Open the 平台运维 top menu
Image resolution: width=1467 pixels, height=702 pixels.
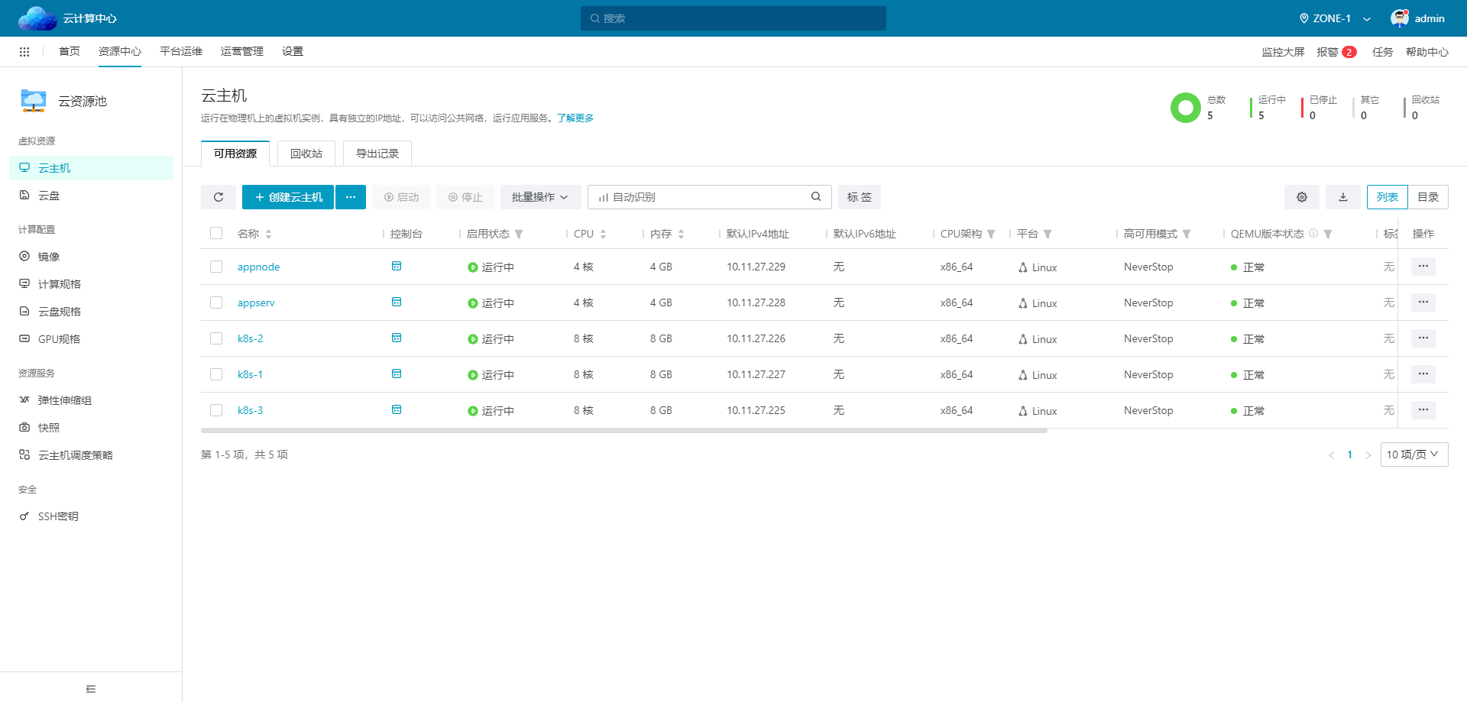(181, 51)
